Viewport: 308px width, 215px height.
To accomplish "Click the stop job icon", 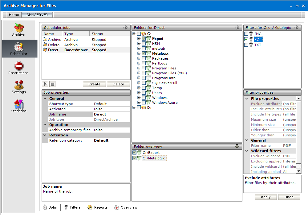I will point(52,84).
